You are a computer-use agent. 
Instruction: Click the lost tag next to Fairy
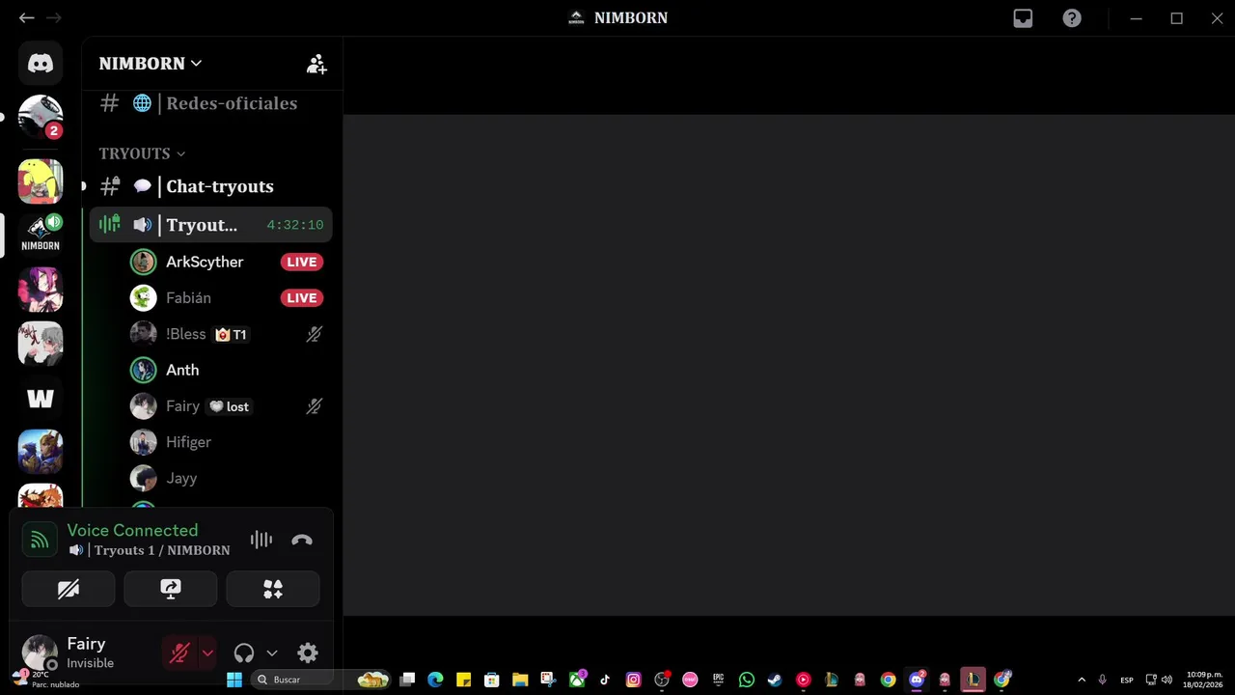230,407
